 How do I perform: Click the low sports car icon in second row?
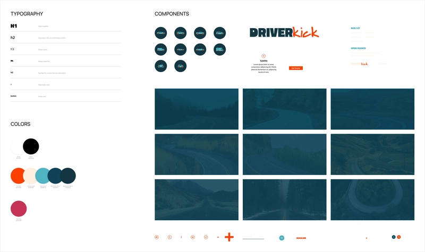(x=181, y=49)
